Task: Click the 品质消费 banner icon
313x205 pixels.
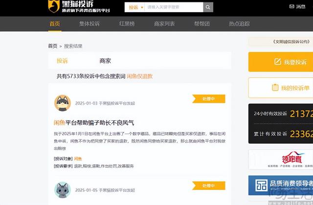Action: (262, 186)
